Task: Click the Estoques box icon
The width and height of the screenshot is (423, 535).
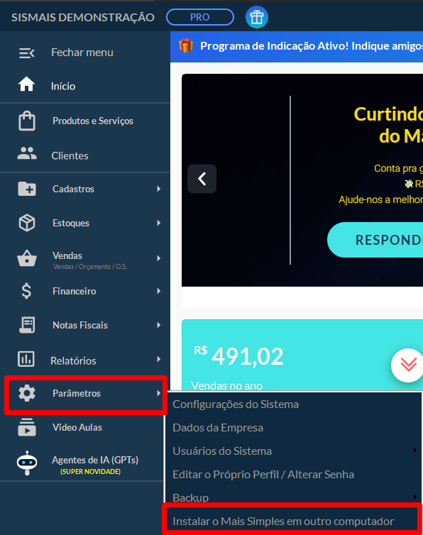Action: [x=27, y=223]
